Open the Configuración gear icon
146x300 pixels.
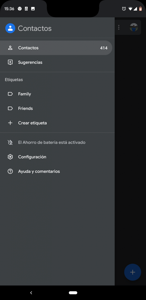click(x=10, y=157)
